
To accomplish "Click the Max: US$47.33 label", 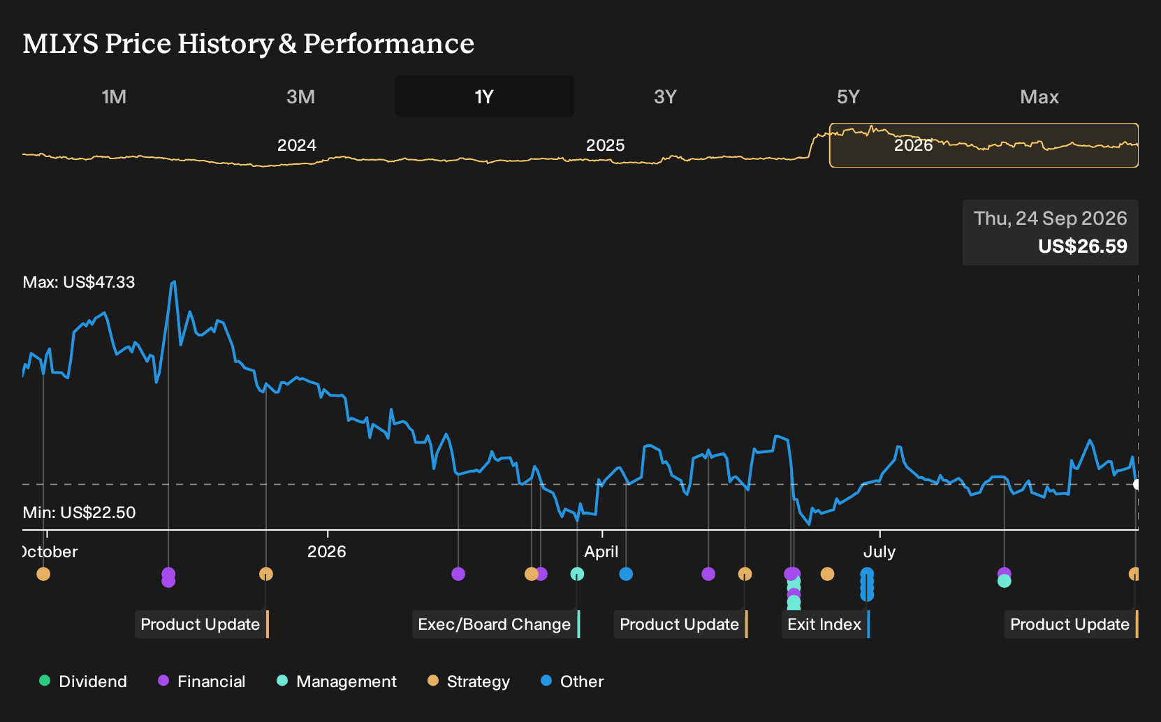I will [79, 282].
